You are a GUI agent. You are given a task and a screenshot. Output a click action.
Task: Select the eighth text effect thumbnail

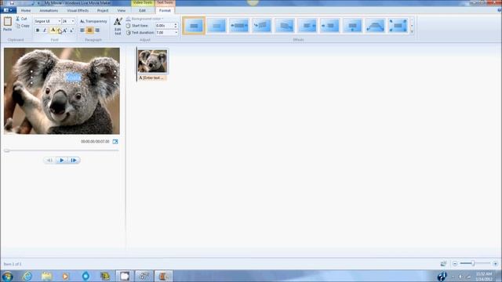(352, 26)
